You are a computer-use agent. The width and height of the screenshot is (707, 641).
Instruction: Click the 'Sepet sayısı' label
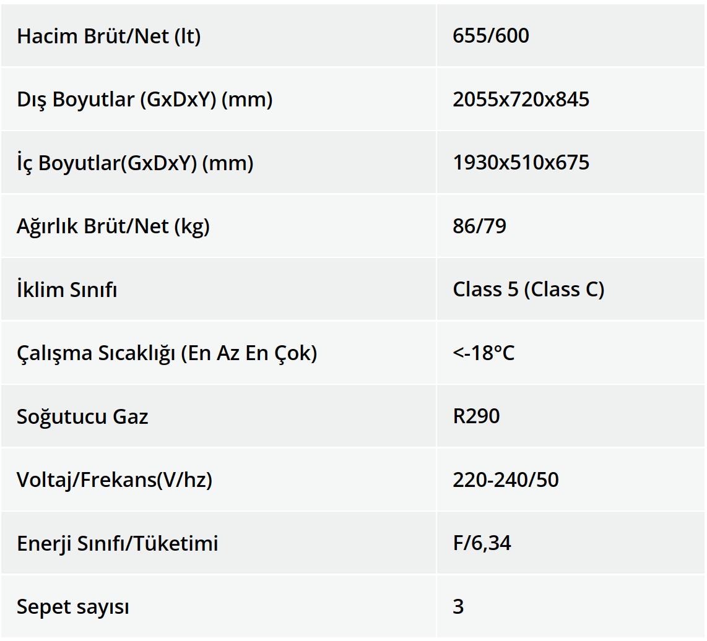73,607
